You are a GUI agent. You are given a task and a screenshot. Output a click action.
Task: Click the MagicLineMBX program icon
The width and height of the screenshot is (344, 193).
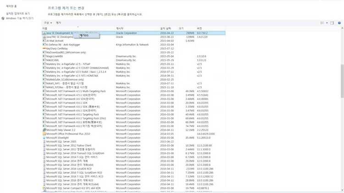coord(44,56)
